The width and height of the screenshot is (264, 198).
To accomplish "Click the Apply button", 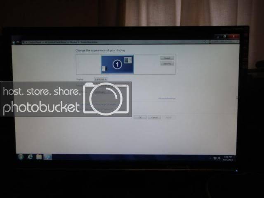I will pyautogui.click(x=169, y=118).
